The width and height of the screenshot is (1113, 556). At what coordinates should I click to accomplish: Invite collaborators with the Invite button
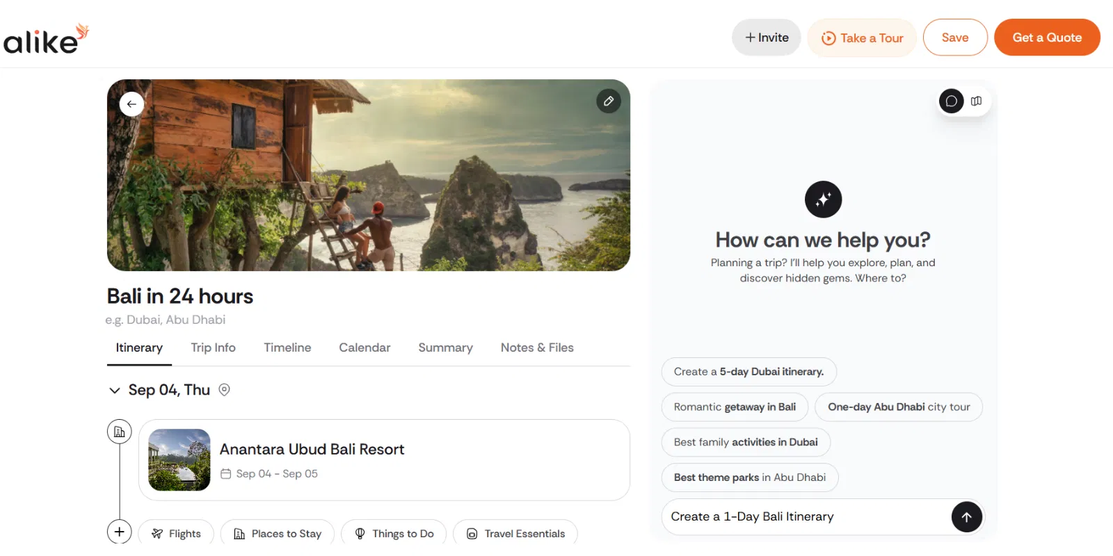(767, 38)
